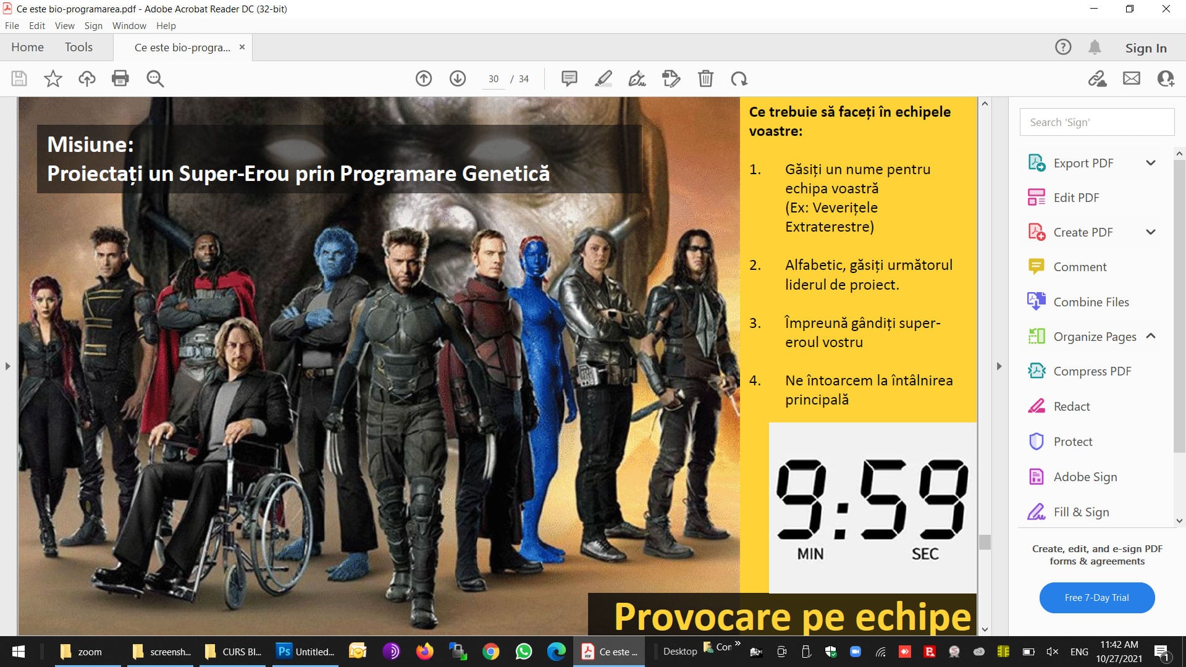
Task: Rotate the page clockwise
Action: (739, 78)
